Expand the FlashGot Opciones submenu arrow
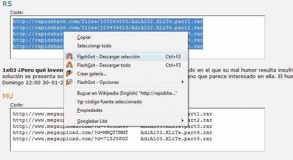Image resolution: width=293 pixels, height=160 pixels. pyautogui.click(x=182, y=82)
